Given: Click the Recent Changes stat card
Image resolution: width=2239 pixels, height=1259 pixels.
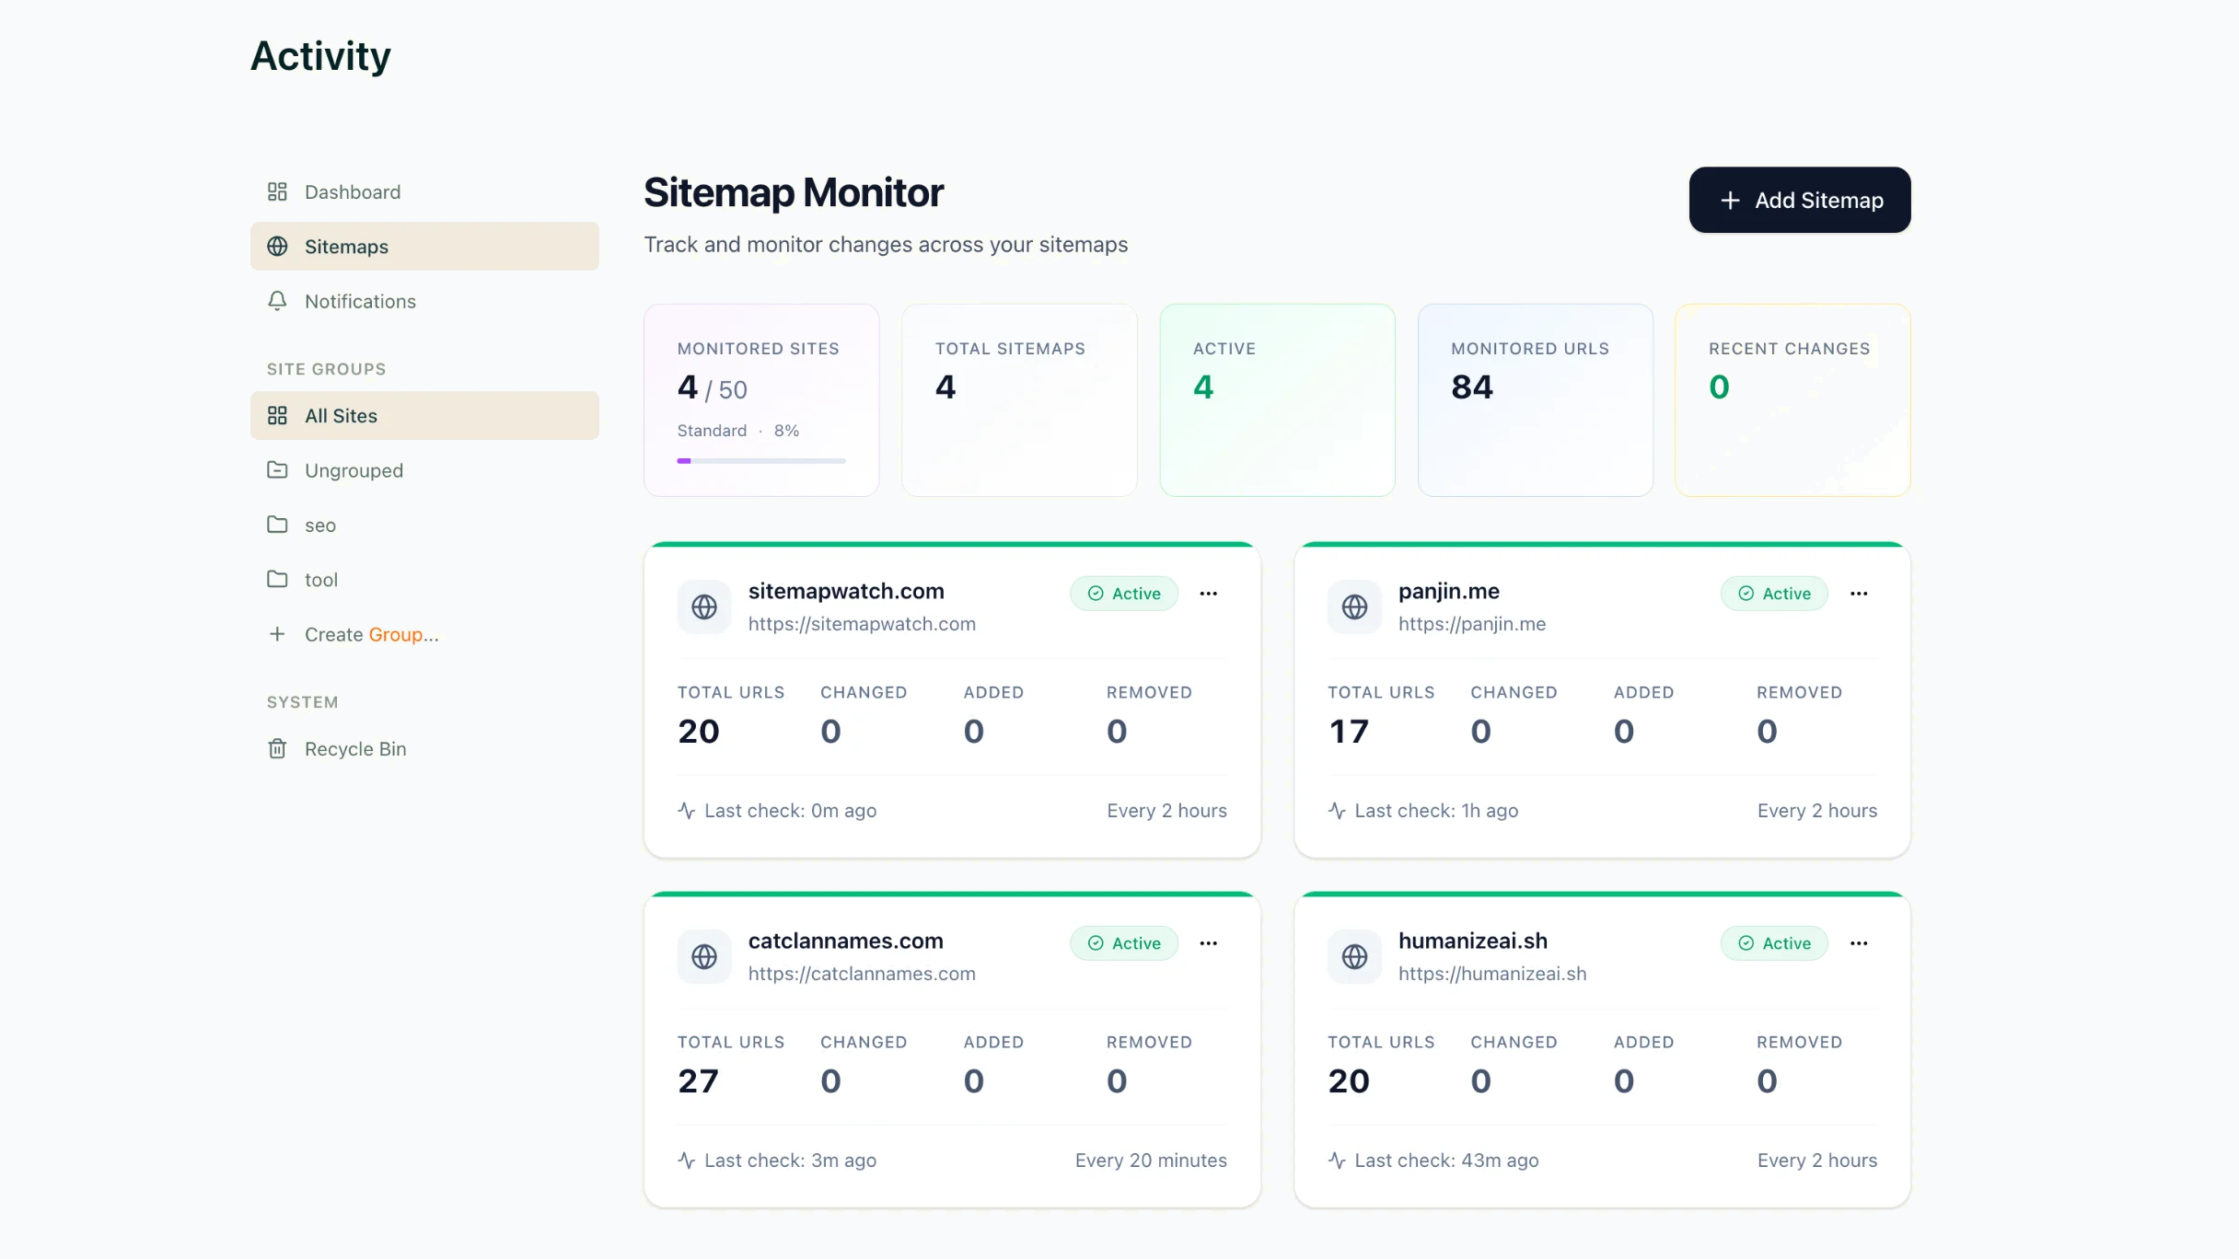Looking at the screenshot, I should 1792,400.
